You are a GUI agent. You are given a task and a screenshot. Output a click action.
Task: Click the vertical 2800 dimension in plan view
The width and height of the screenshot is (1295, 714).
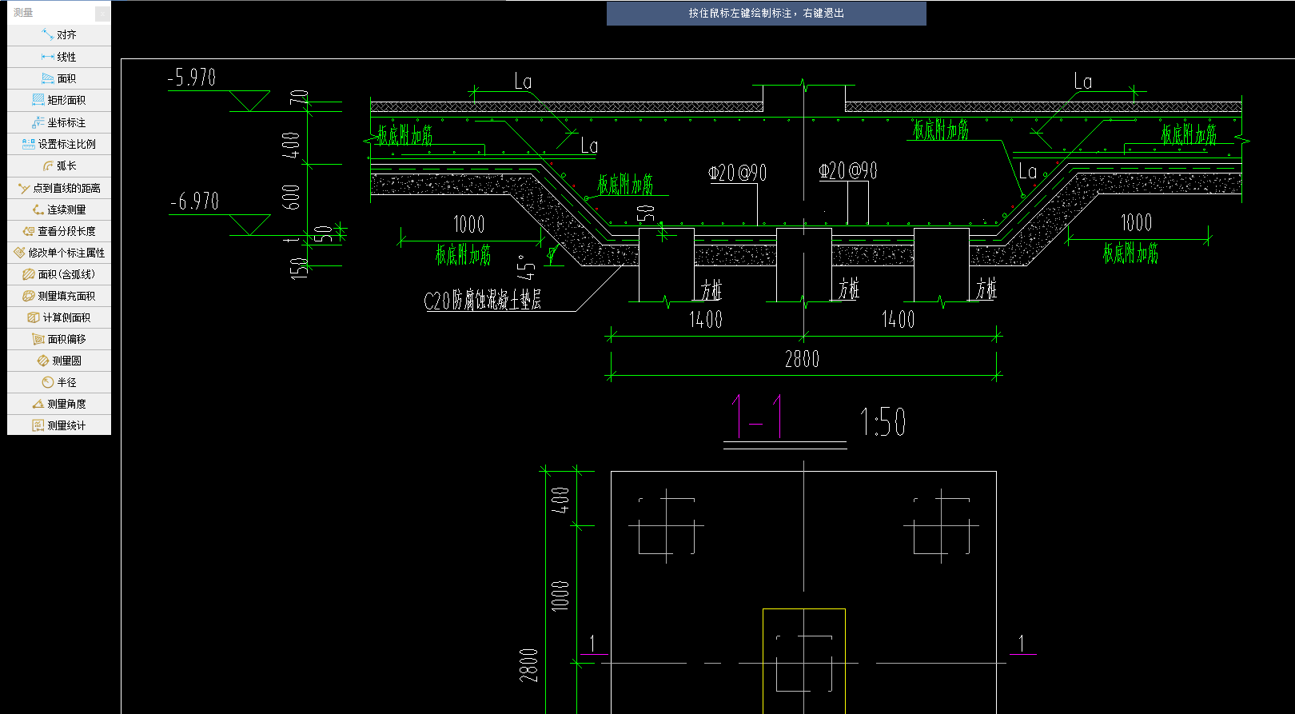click(x=528, y=665)
